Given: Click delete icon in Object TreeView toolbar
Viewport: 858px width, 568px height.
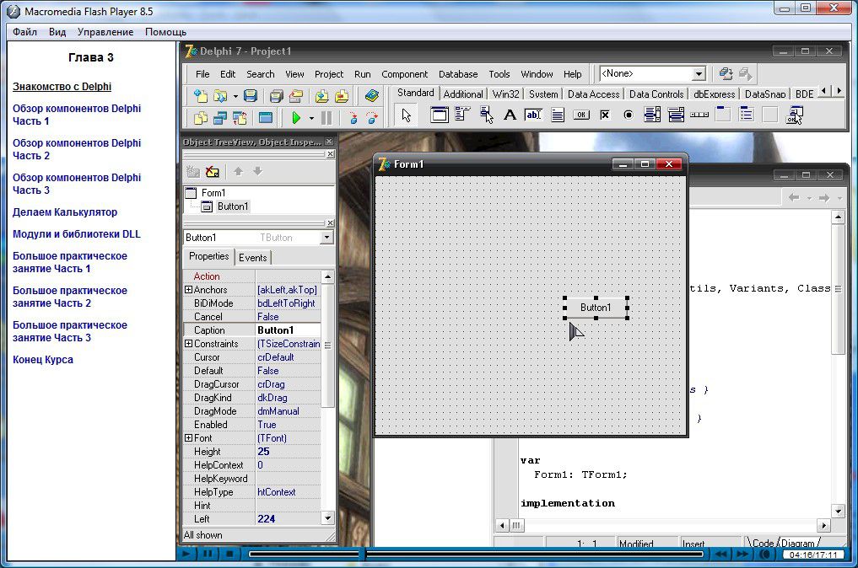Looking at the screenshot, I should 213,172.
